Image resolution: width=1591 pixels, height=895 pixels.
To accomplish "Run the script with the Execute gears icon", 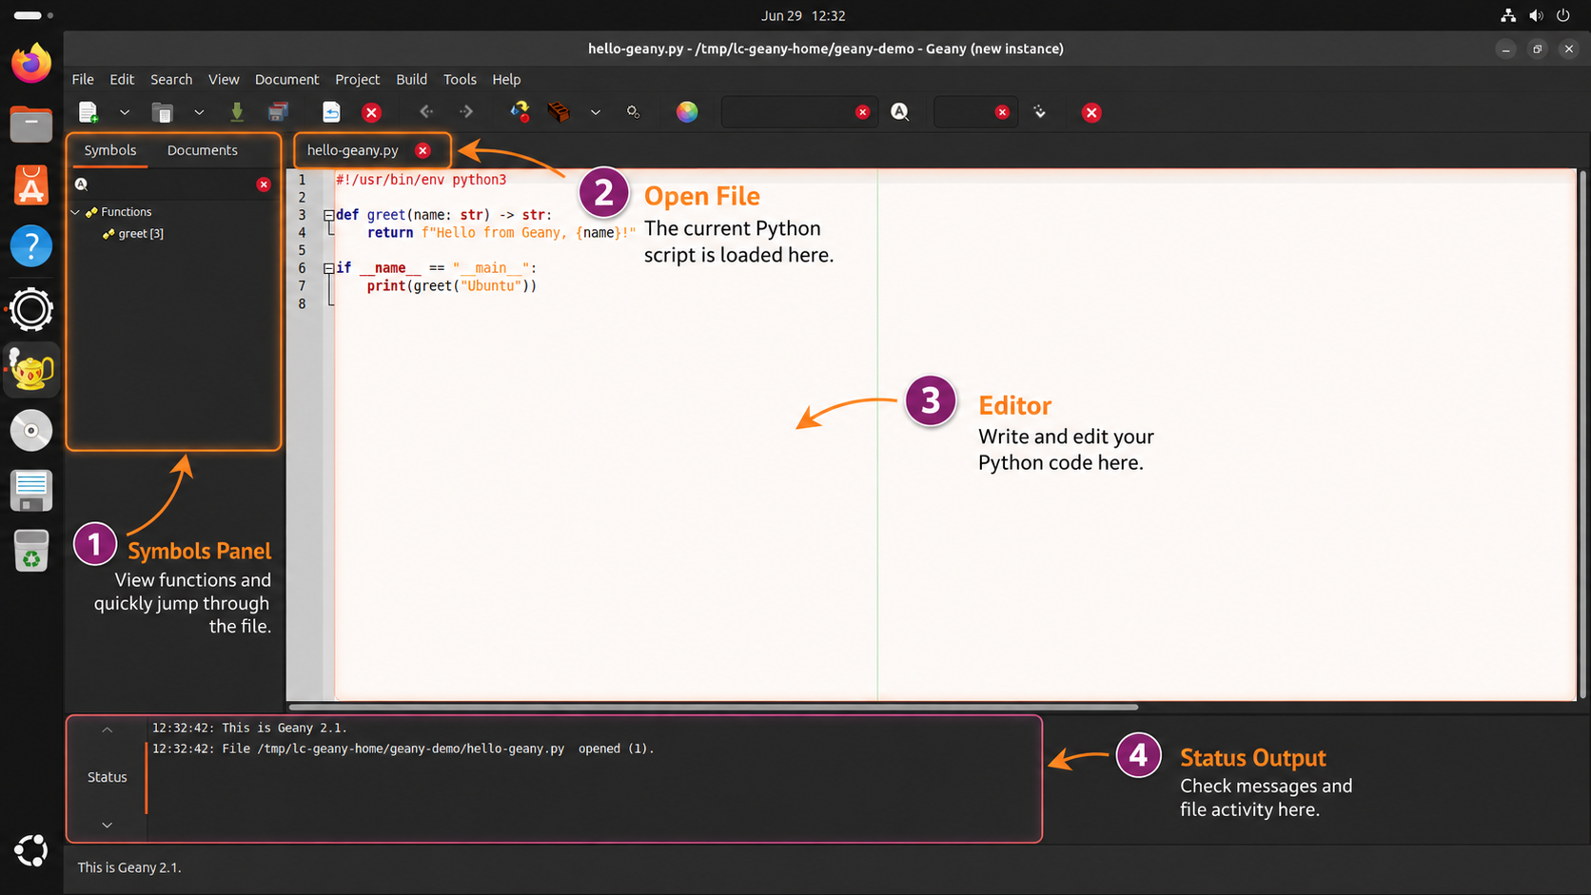I will click(634, 112).
